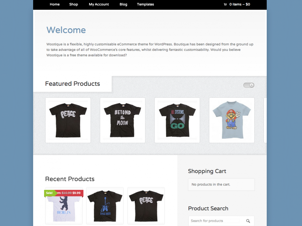View the All Systems GO t-shirt
302x226 pixels.
coord(177,120)
